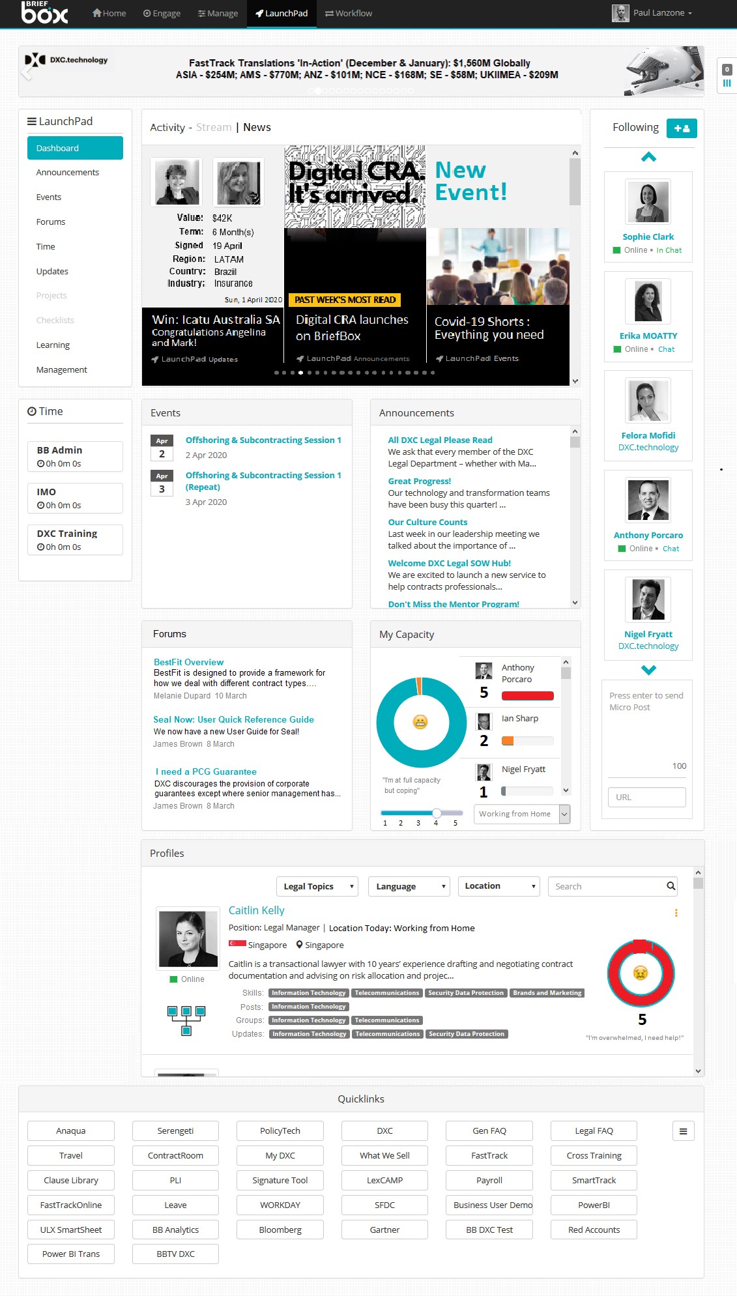Click the LaunchPad hamburger menu icon
Image resolution: width=737 pixels, height=1296 pixels.
click(x=31, y=121)
